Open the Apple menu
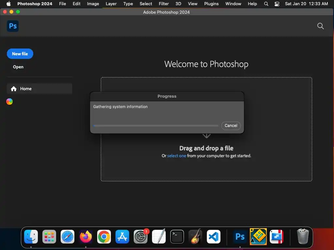 pos(8,4)
